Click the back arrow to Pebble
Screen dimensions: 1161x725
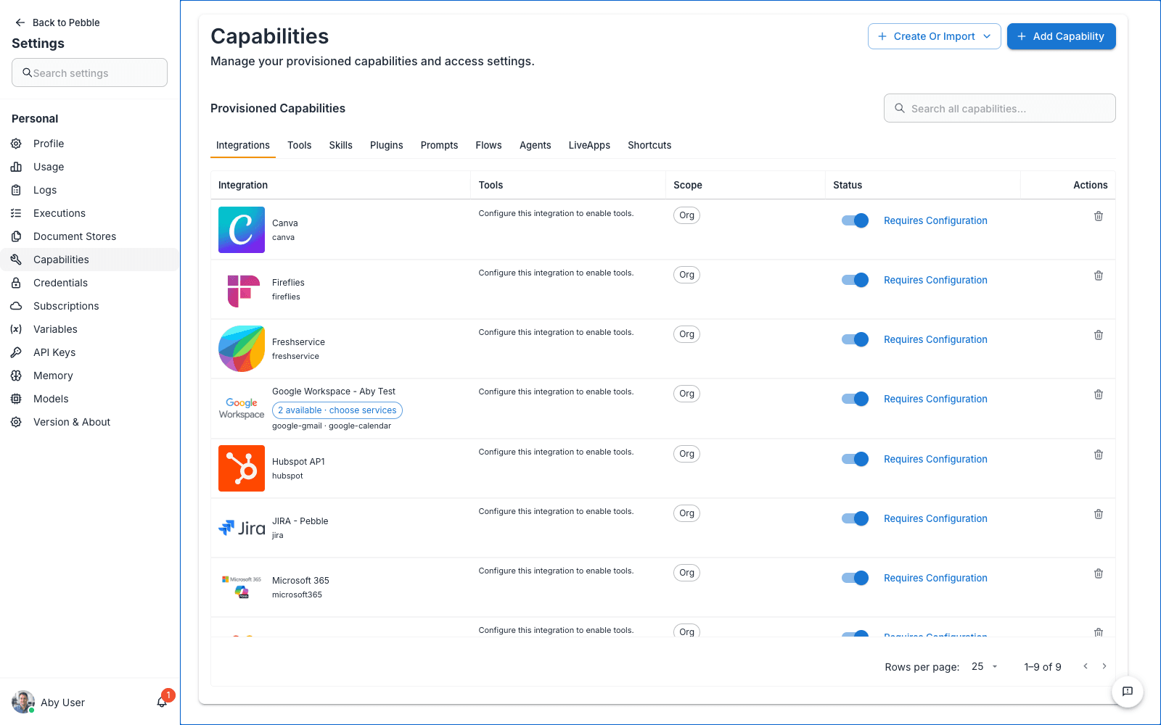coord(20,22)
